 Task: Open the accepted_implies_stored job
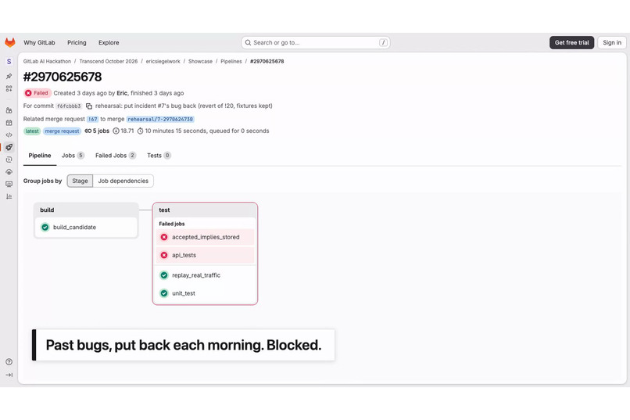click(205, 237)
